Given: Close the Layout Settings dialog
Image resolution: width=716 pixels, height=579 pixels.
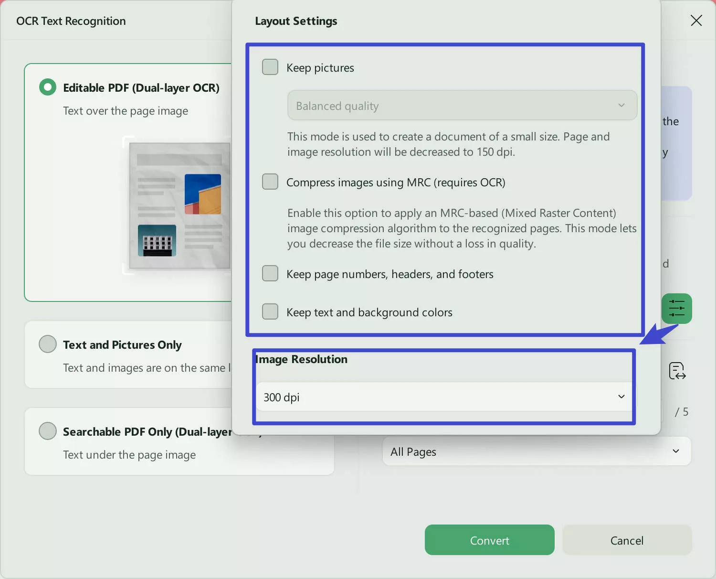Looking at the screenshot, I should (696, 21).
